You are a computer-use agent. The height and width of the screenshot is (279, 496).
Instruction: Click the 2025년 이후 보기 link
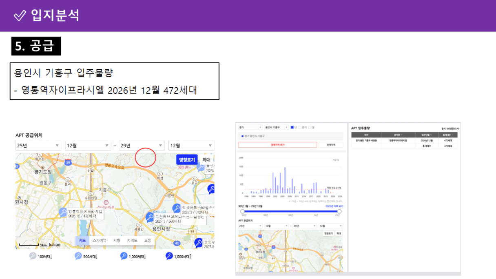pyautogui.click(x=334, y=206)
